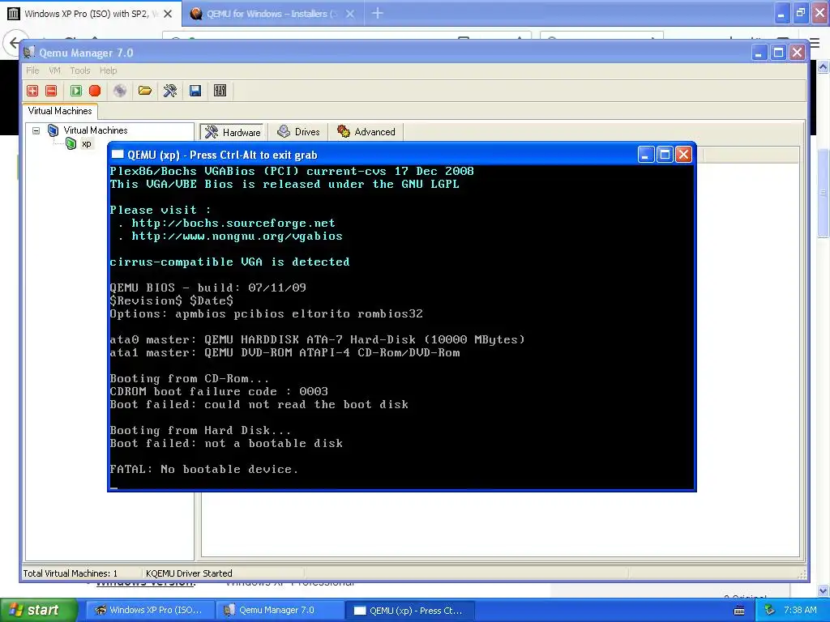
Task: Switch to the Virtual Machines panel tab
Action: point(60,111)
